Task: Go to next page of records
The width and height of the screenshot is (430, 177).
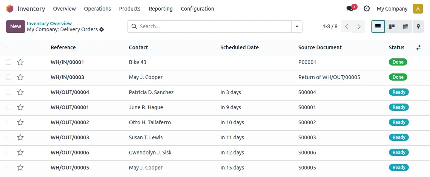Action: [x=359, y=26]
